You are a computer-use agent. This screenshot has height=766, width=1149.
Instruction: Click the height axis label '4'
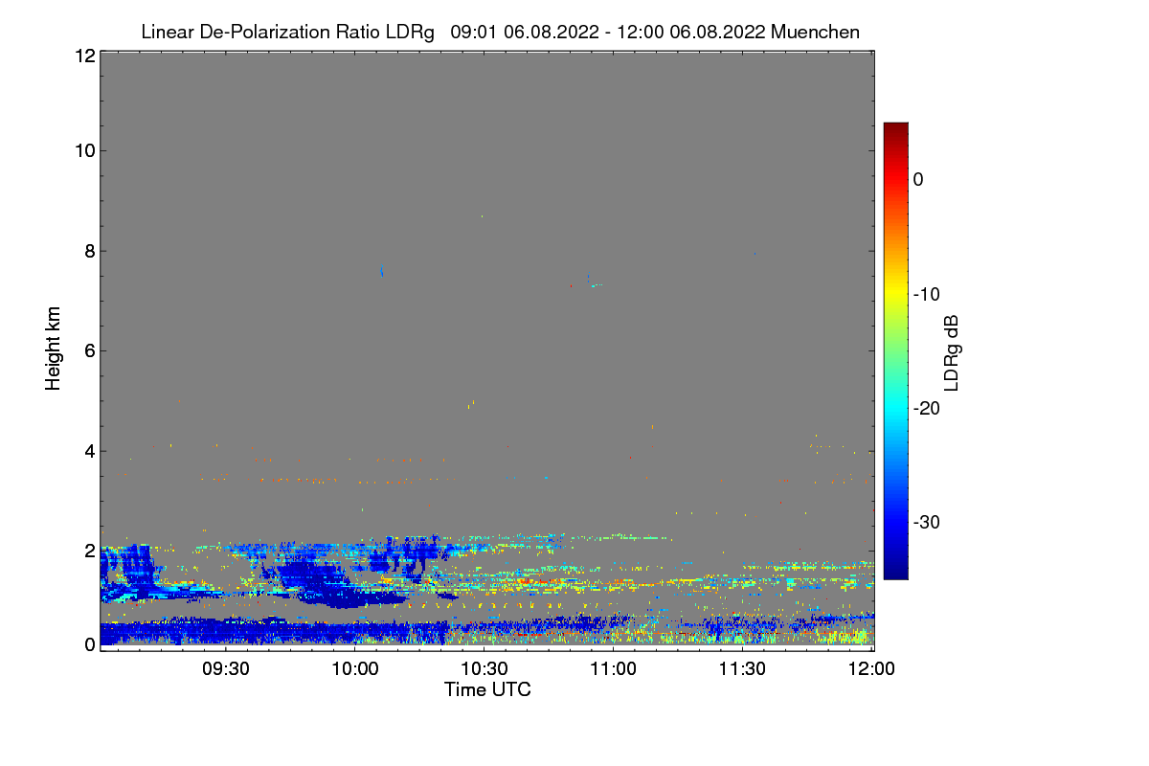coord(88,451)
